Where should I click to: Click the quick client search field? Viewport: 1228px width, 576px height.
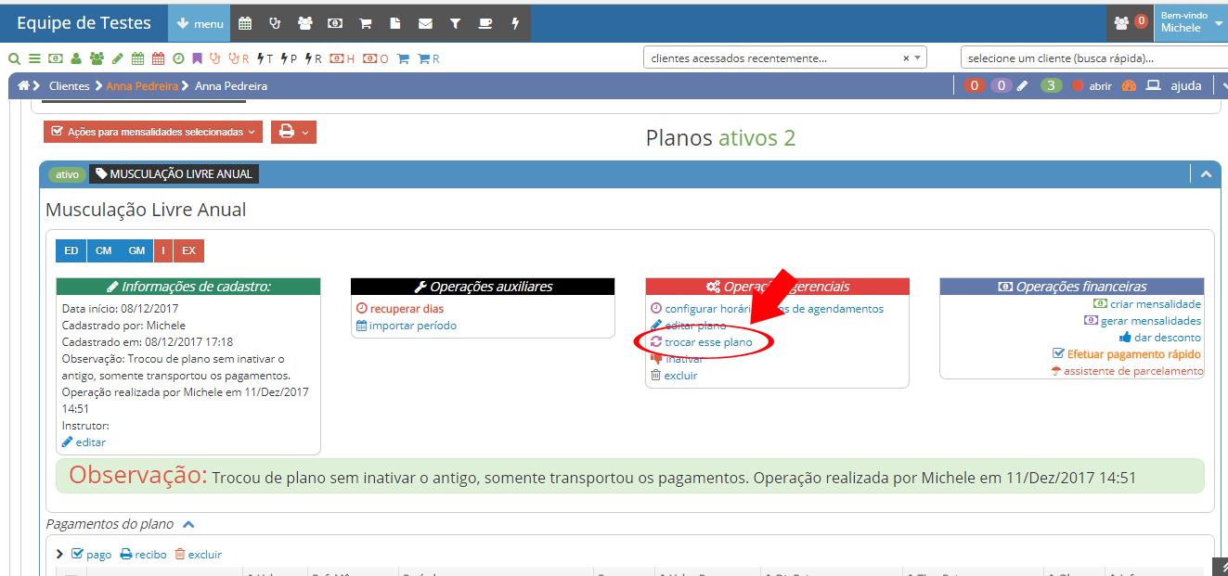coord(1092,58)
